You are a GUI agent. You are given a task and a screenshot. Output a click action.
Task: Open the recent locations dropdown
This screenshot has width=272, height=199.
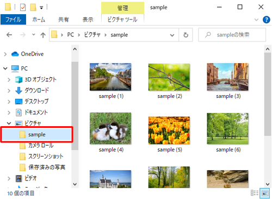[x=34, y=34]
